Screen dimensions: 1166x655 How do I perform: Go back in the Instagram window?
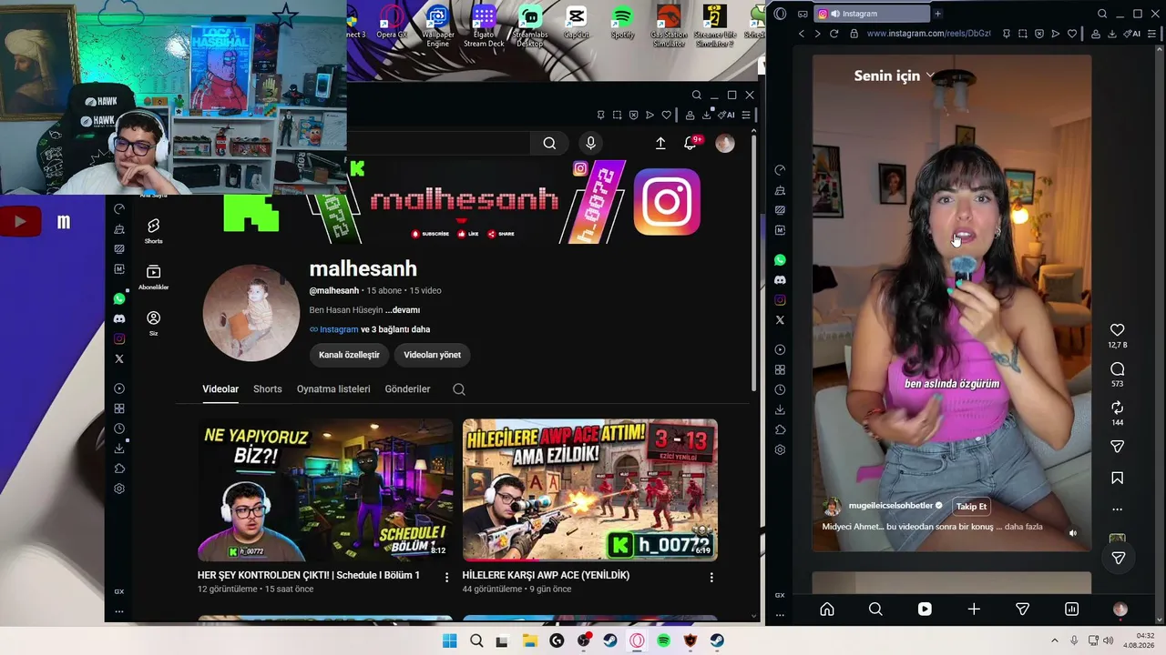(802, 34)
